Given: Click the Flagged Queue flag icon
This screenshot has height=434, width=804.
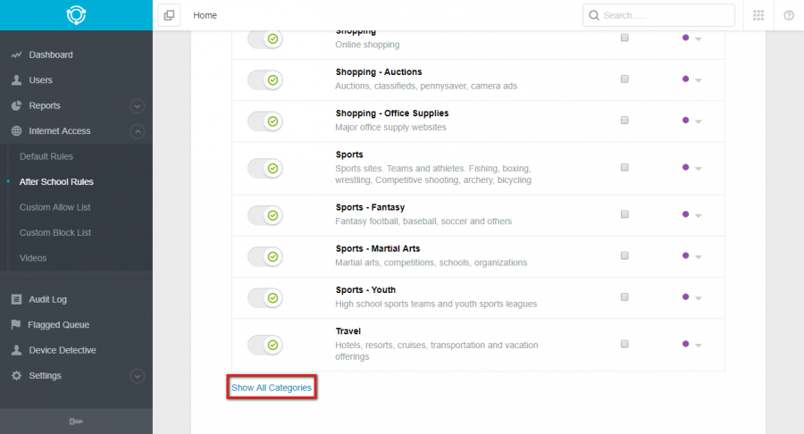Looking at the screenshot, I should coord(16,324).
